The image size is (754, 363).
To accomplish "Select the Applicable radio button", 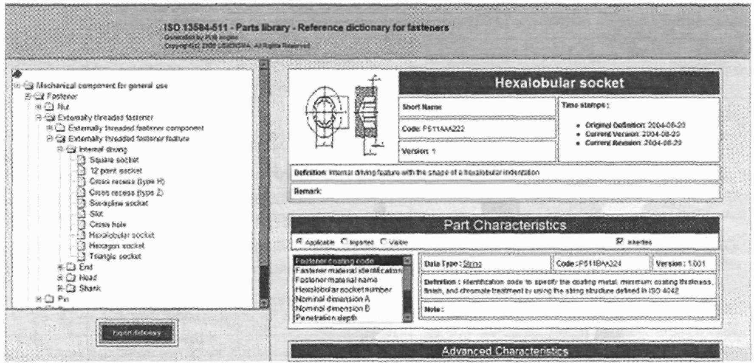I will pos(299,242).
